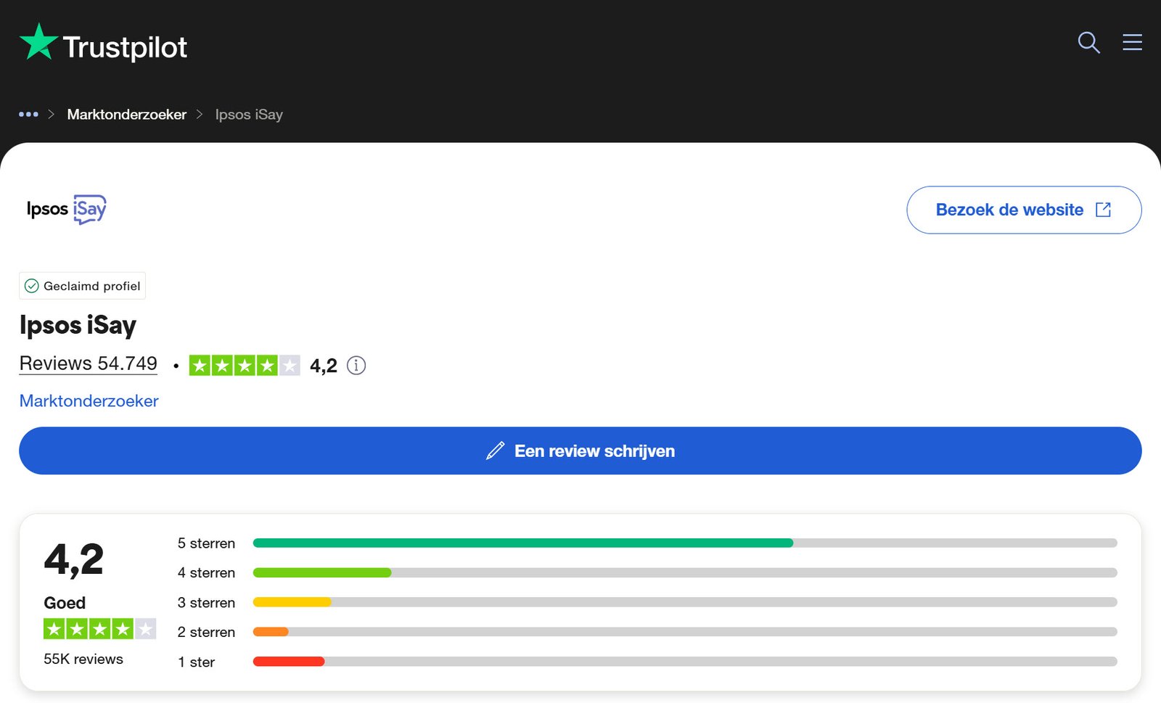Click the orange 2 sterren bar
The image size is (1161, 703).
click(x=271, y=632)
